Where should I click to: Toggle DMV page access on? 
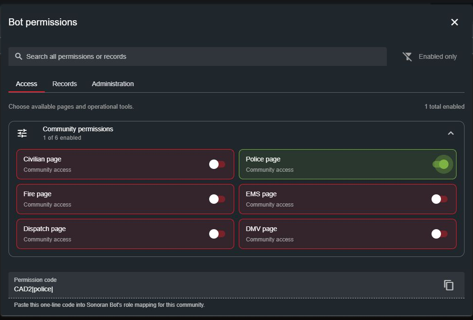coord(440,234)
